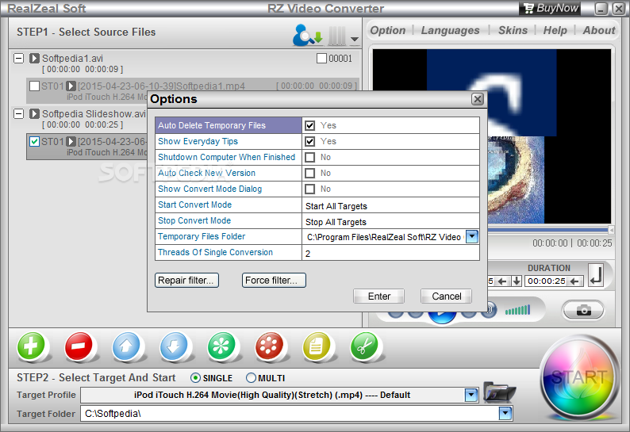Click the green asterisk icon
Viewport: 630px width, 432px height.
coord(221,346)
